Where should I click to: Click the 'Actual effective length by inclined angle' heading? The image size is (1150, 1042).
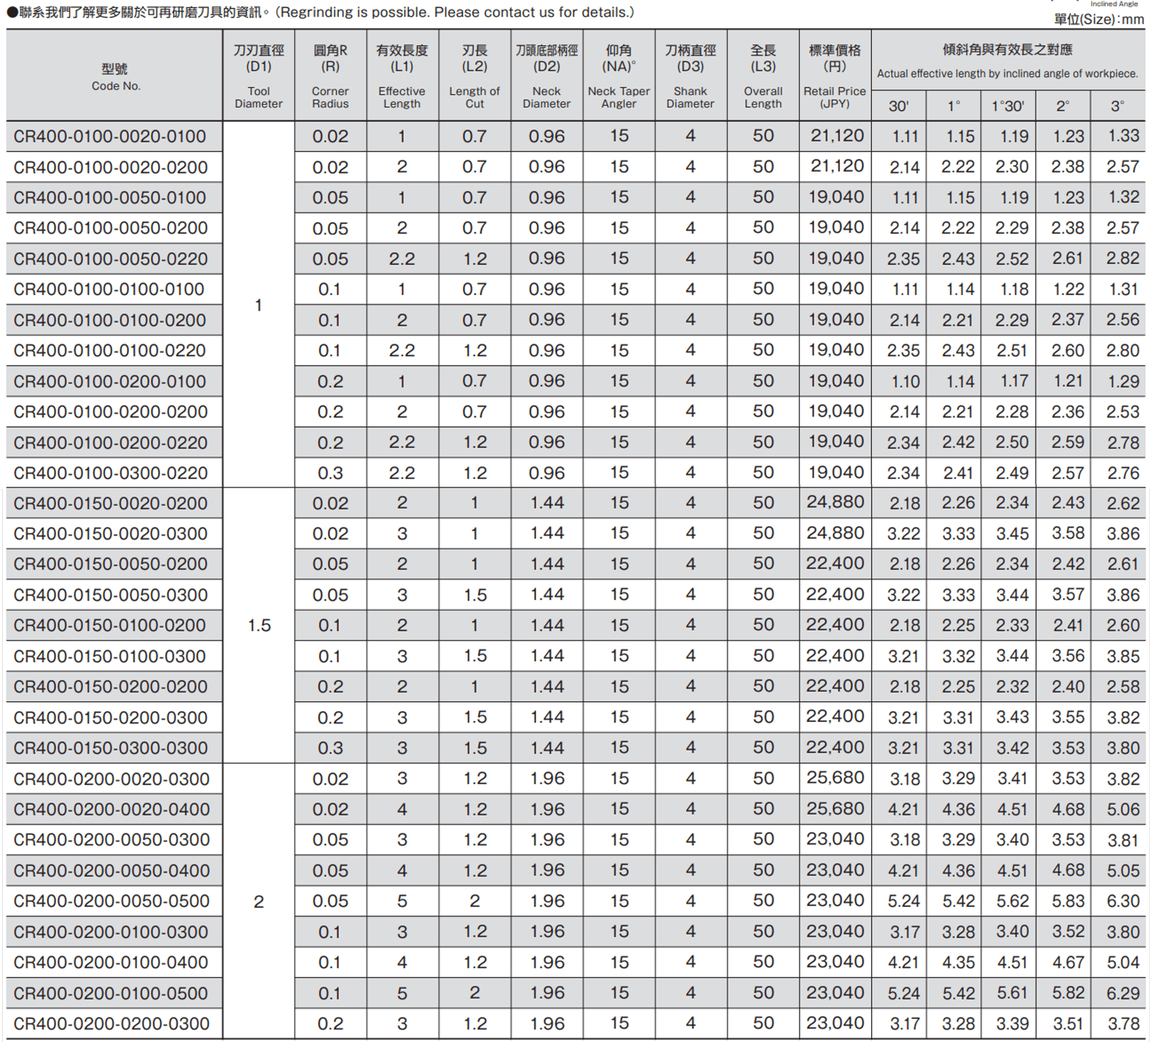click(x=1007, y=74)
